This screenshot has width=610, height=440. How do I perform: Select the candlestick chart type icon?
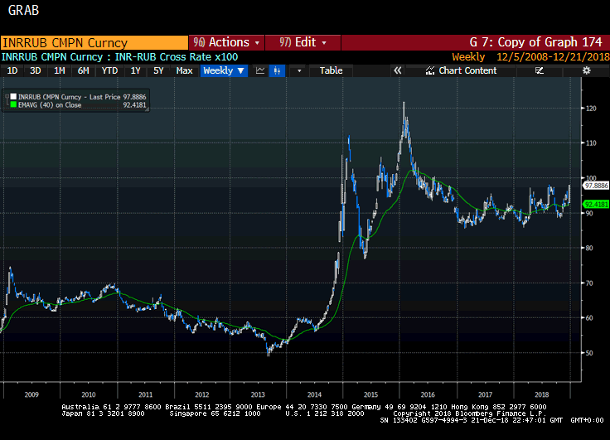(x=278, y=71)
